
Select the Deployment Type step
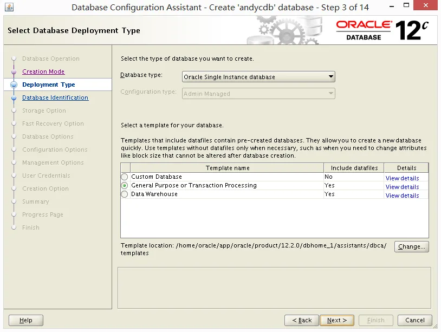tap(49, 84)
